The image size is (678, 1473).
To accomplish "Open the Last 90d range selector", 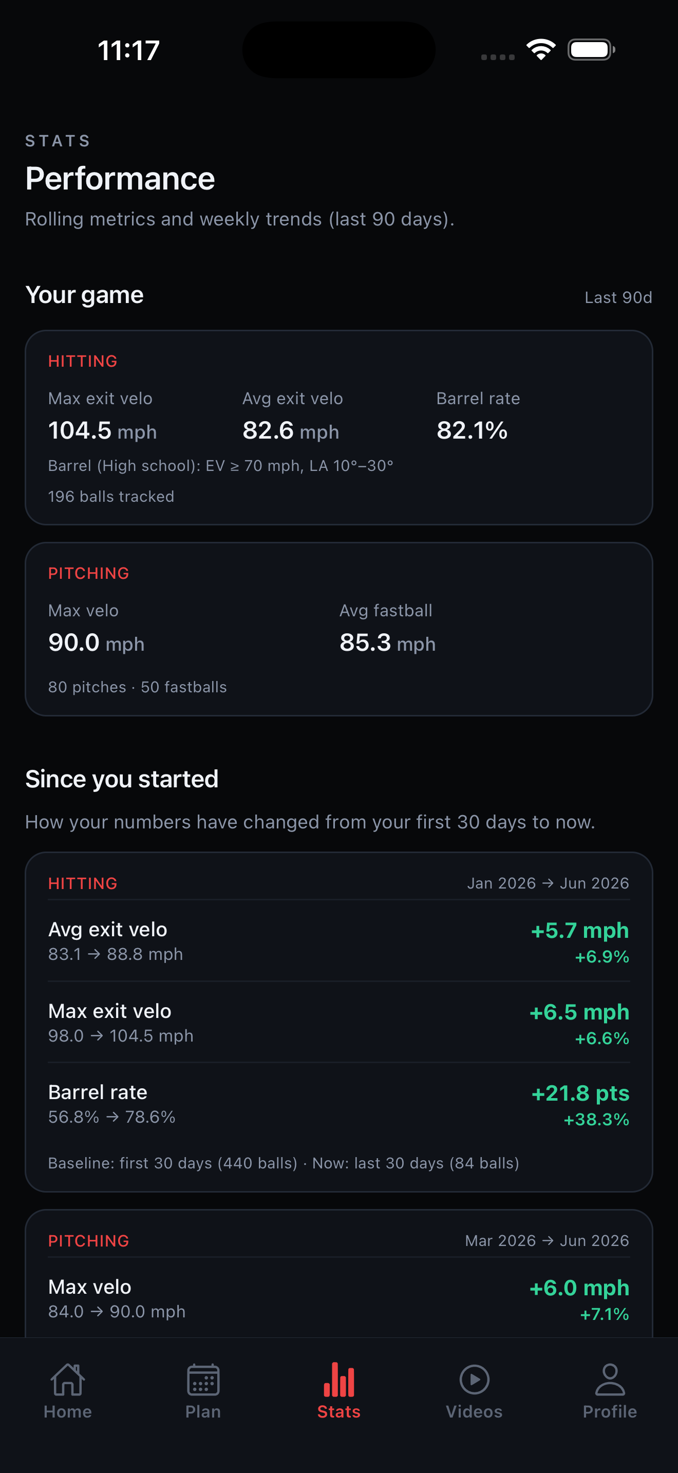I will tap(618, 297).
